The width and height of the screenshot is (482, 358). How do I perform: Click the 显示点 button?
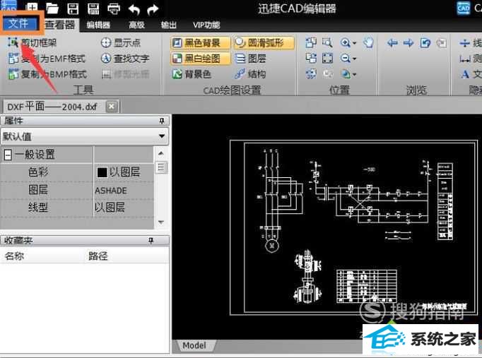tap(120, 42)
